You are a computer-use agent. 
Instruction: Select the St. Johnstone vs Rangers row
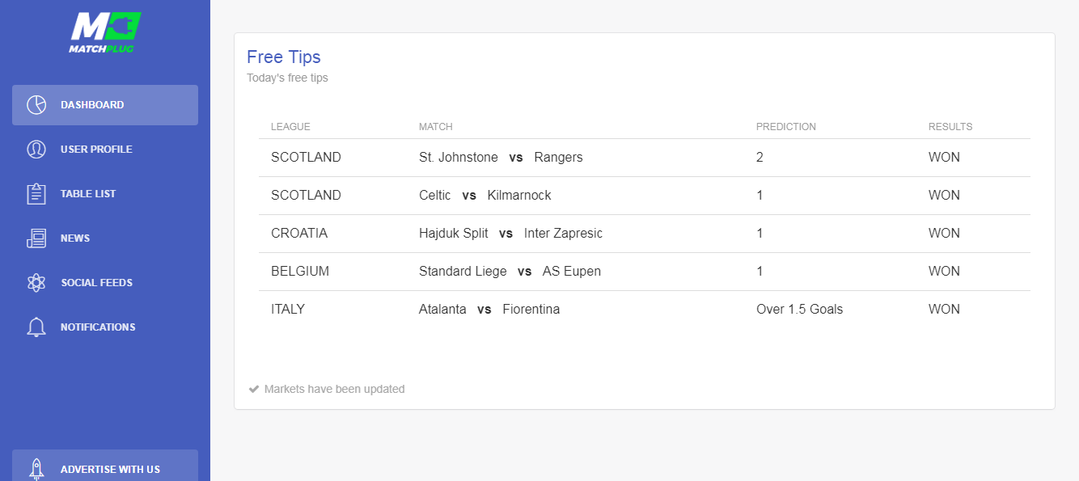[x=500, y=158]
